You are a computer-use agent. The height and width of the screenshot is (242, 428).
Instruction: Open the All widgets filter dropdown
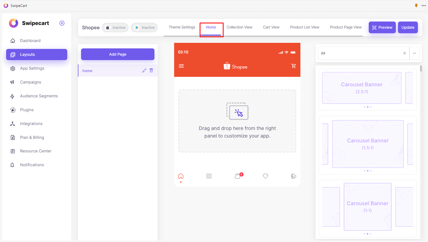[x=414, y=53]
